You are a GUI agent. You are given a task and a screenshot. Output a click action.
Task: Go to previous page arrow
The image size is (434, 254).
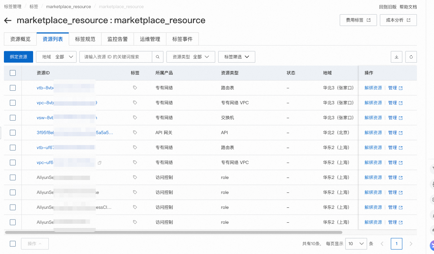coord(382,244)
